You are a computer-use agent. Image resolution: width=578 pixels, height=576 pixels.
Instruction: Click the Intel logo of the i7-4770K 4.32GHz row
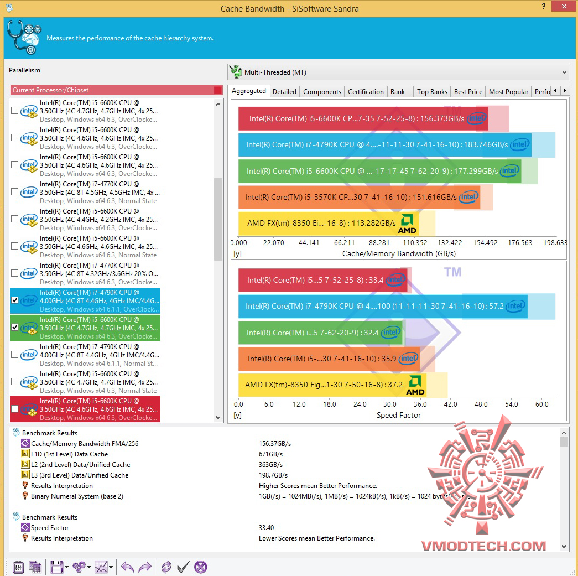click(29, 273)
